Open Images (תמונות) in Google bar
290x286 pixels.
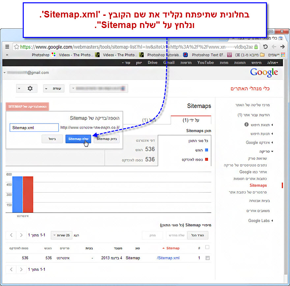(240, 63)
